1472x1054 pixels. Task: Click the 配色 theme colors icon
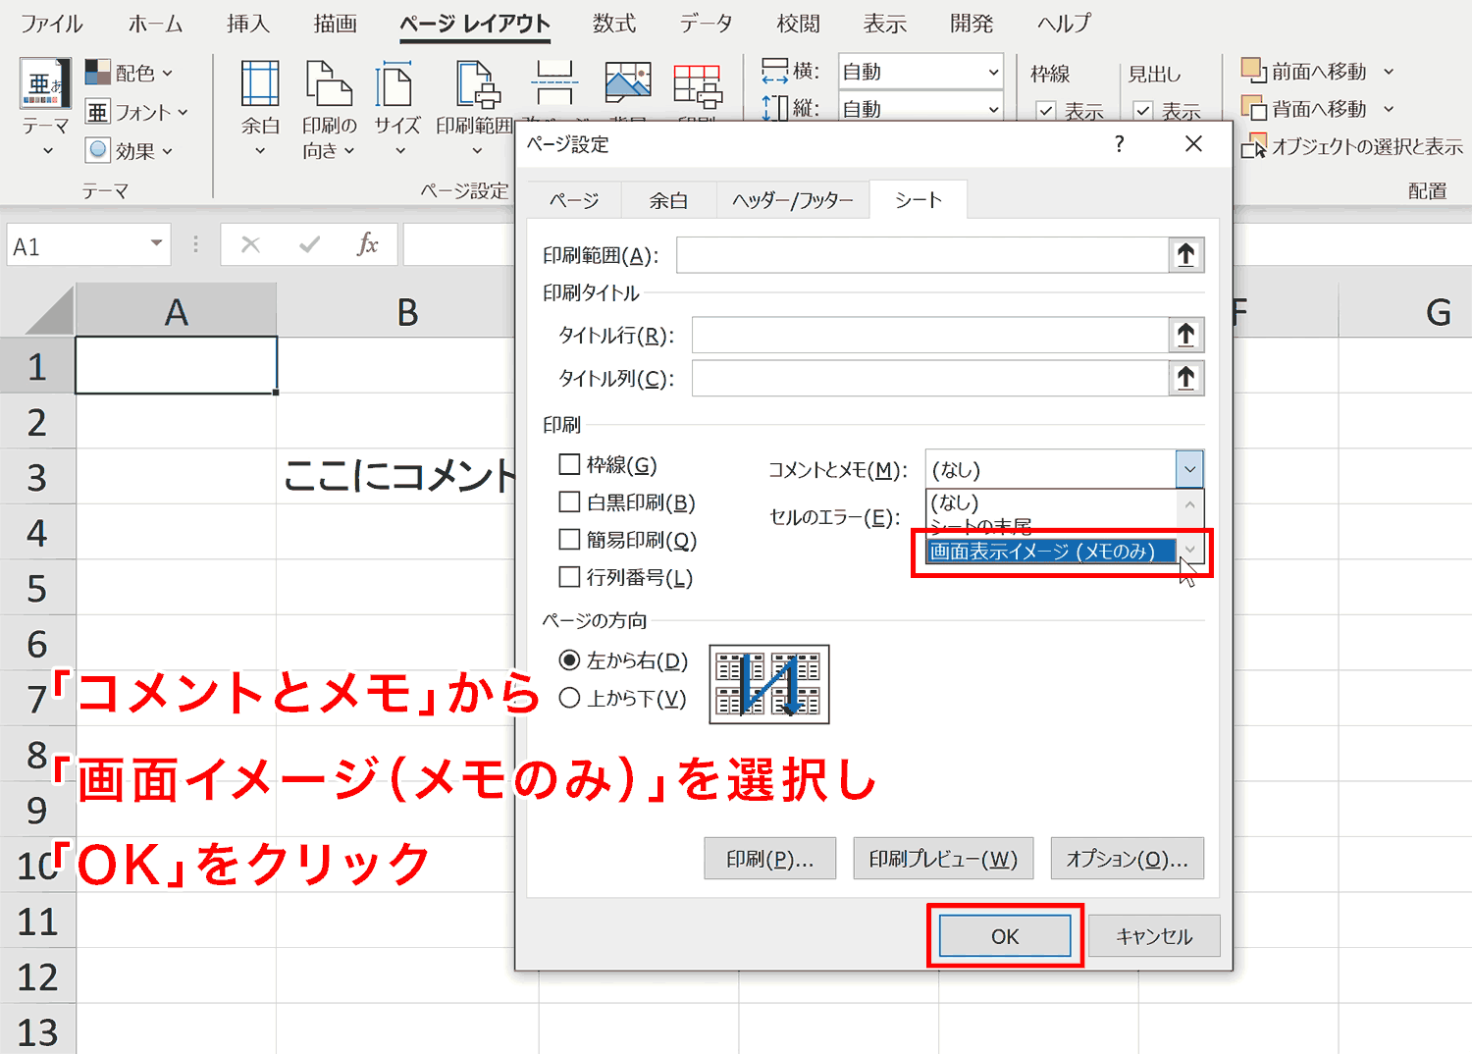tap(98, 72)
